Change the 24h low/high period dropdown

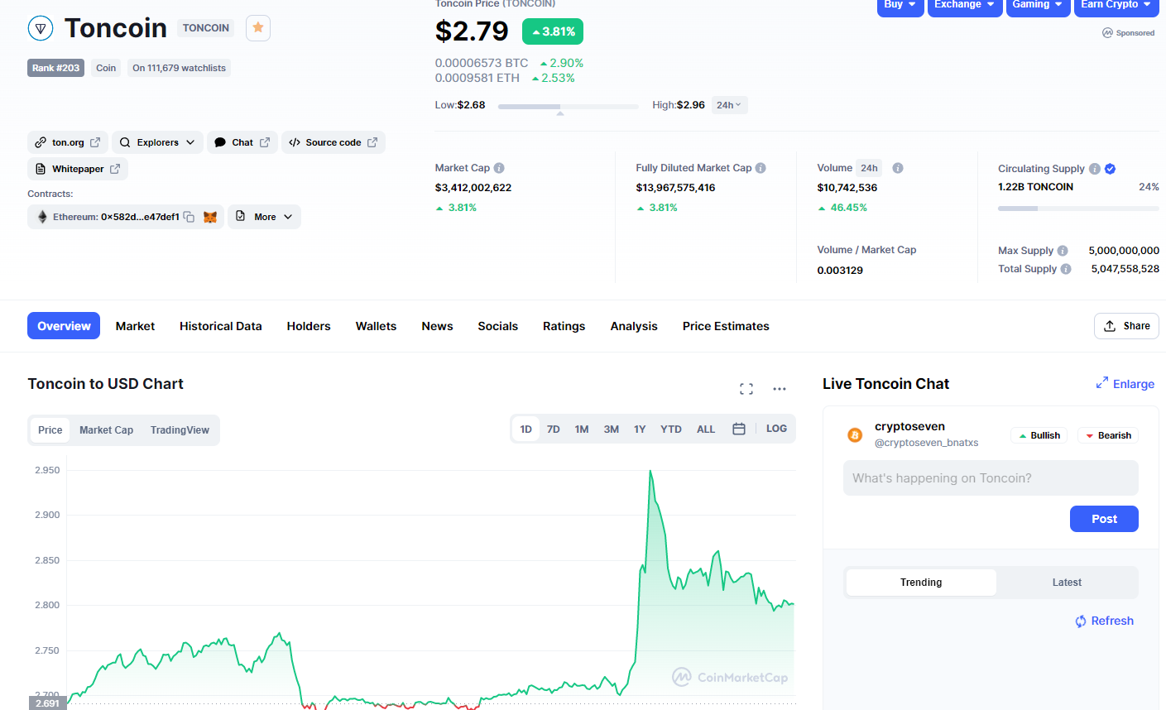729,105
